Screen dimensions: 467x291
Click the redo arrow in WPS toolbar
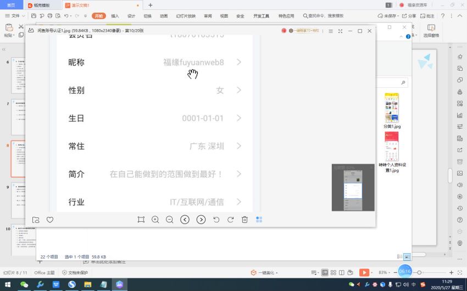tap(77, 16)
